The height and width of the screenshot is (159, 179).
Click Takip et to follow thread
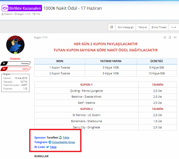[x=142, y=27]
